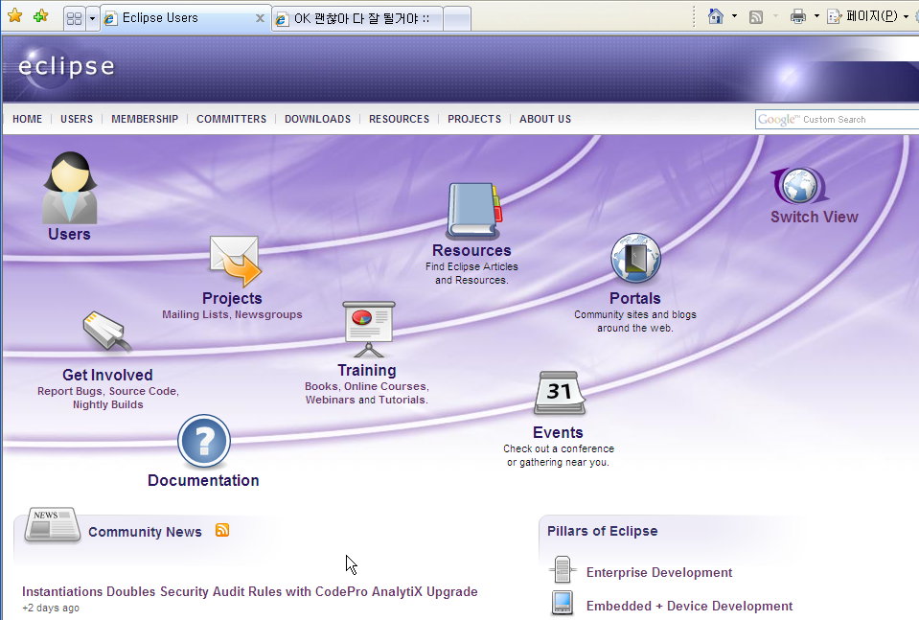Open the Get Involved network plug icon
Screen dimensions: 919x620
(x=106, y=333)
